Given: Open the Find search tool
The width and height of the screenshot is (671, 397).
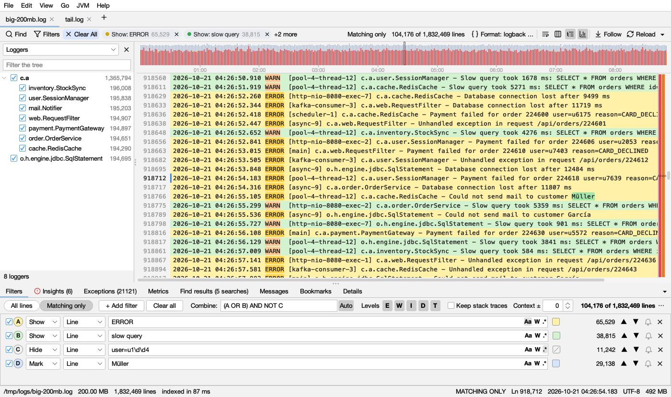Looking at the screenshot, I should [16, 34].
